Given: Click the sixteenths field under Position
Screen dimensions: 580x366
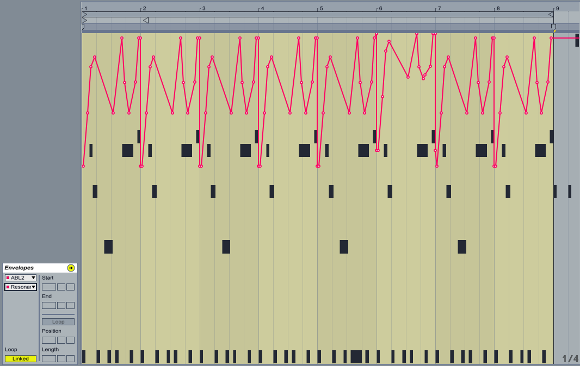Looking at the screenshot, I should pyautogui.click(x=70, y=340).
